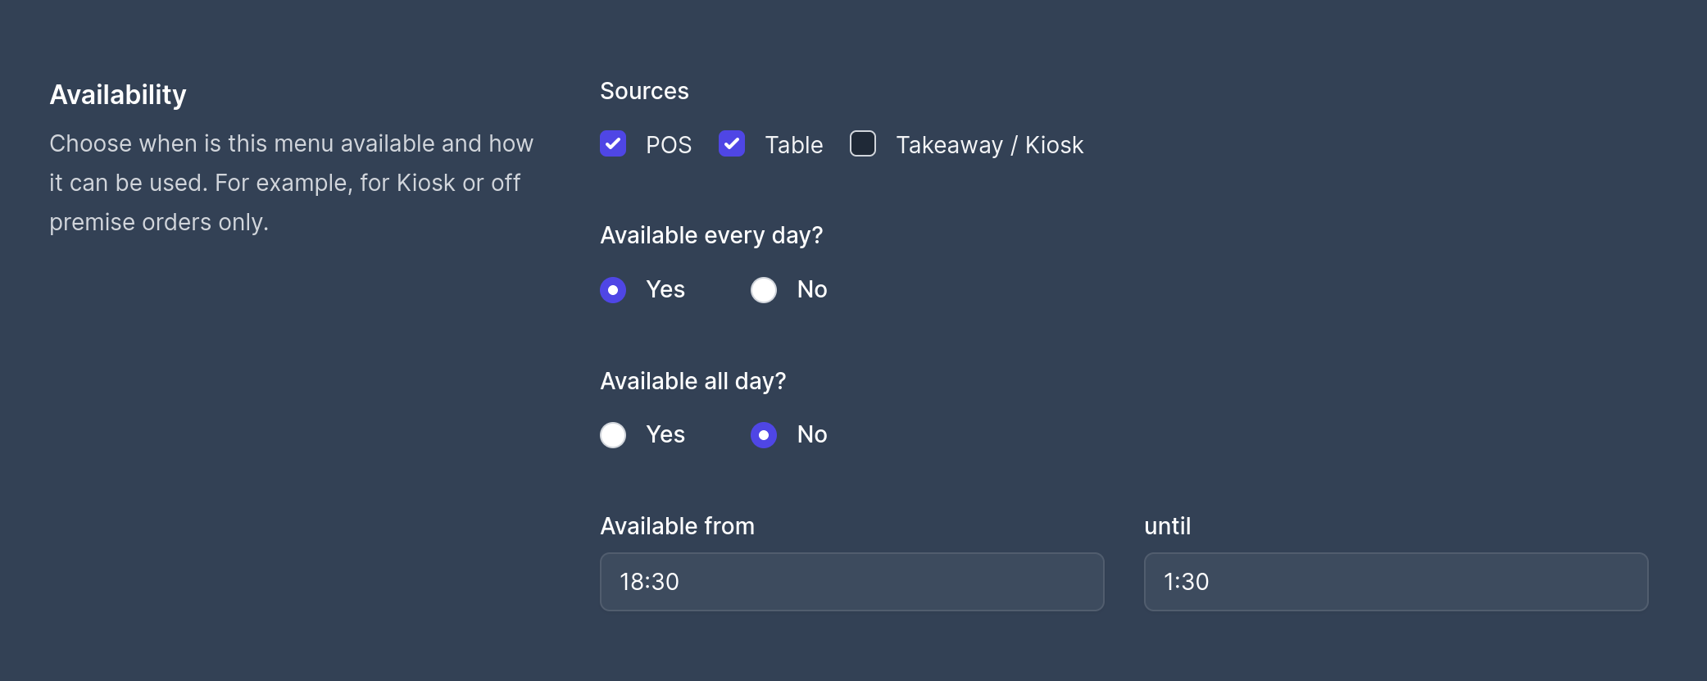Select Yes radio for Available all day
The image size is (1707, 681).
point(613,435)
